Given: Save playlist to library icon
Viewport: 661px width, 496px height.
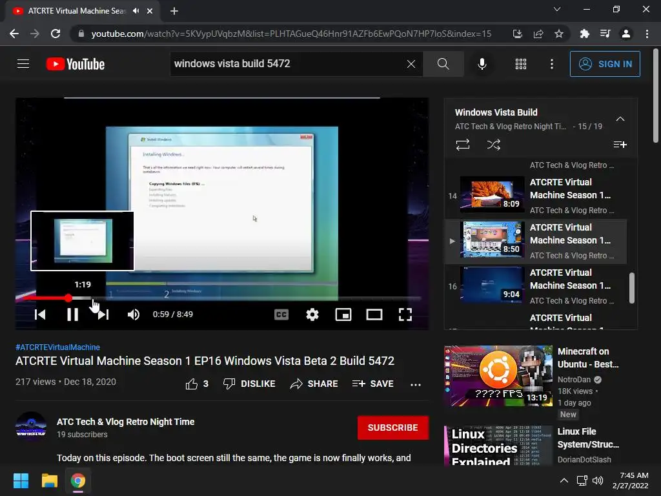Looking at the screenshot, I should pos(620,145).
